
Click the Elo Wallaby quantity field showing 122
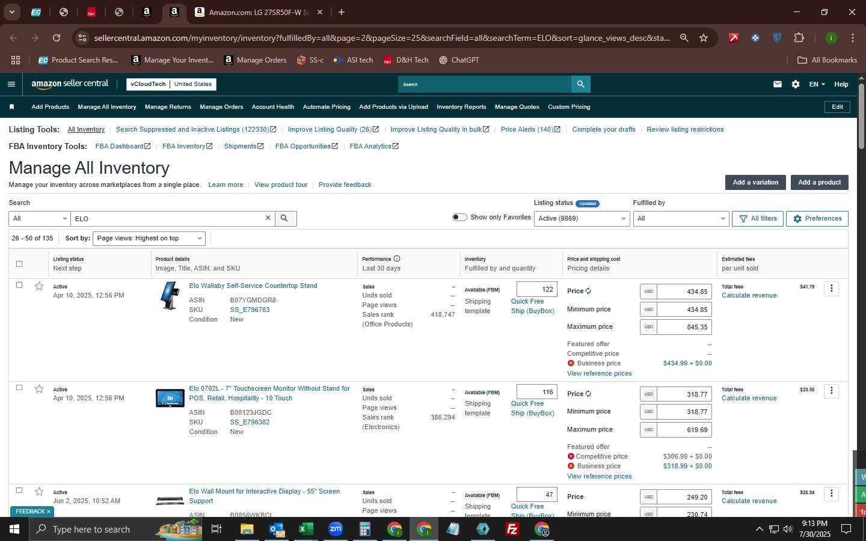coord(537,289)
